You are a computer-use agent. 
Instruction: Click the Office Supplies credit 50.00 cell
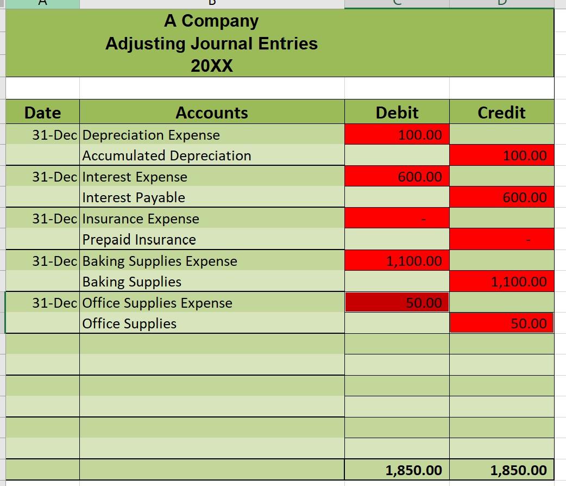coord(501,323)
